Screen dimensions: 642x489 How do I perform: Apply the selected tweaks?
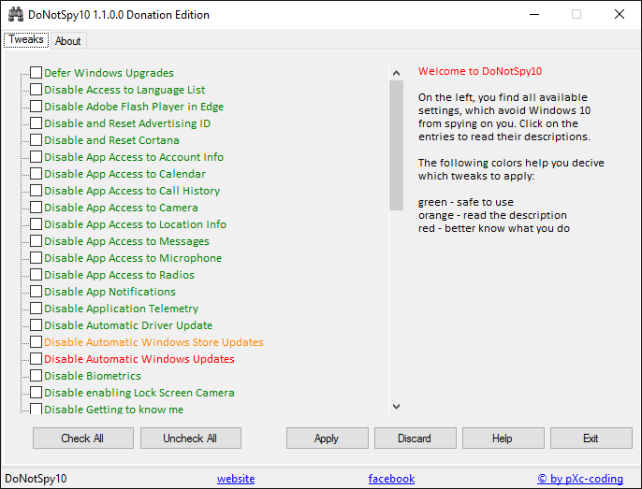[x=327, y=439]
